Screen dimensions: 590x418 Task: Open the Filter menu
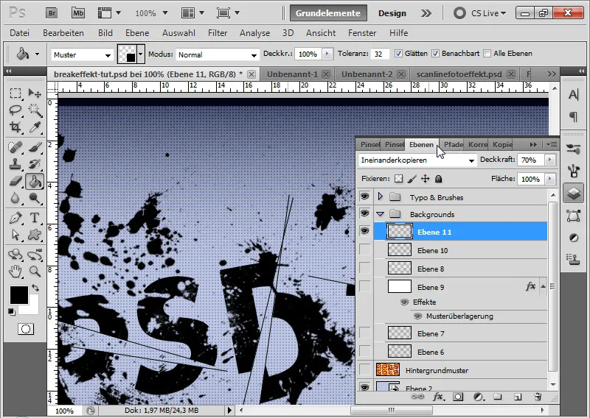tap(218, 33)
